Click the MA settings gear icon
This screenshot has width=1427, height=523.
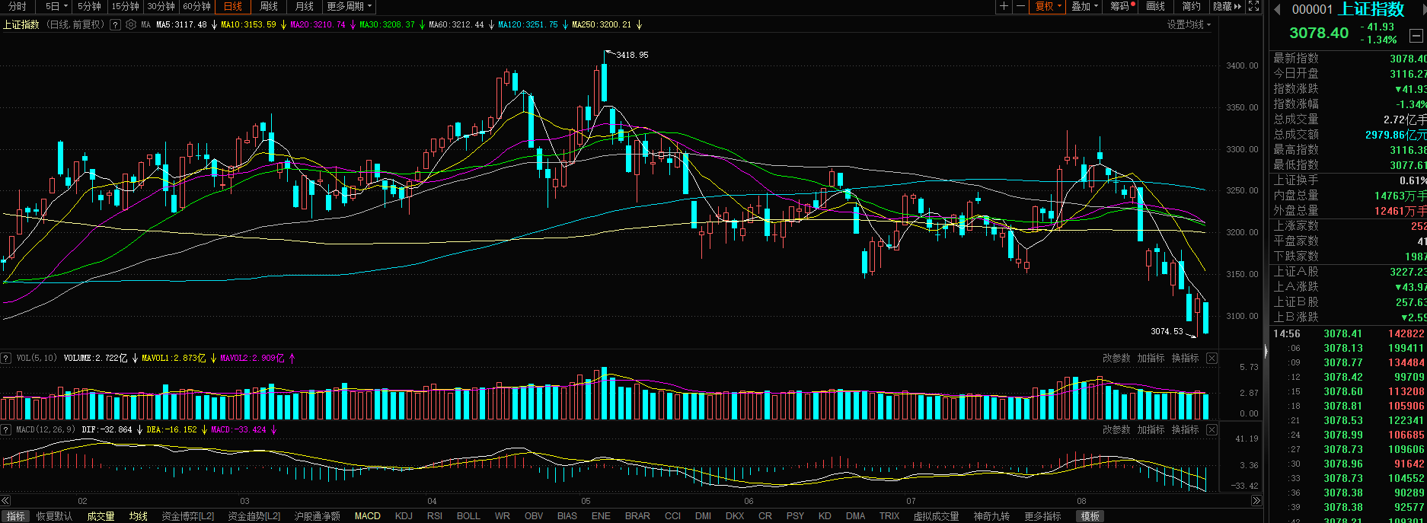tap(131, 24)
